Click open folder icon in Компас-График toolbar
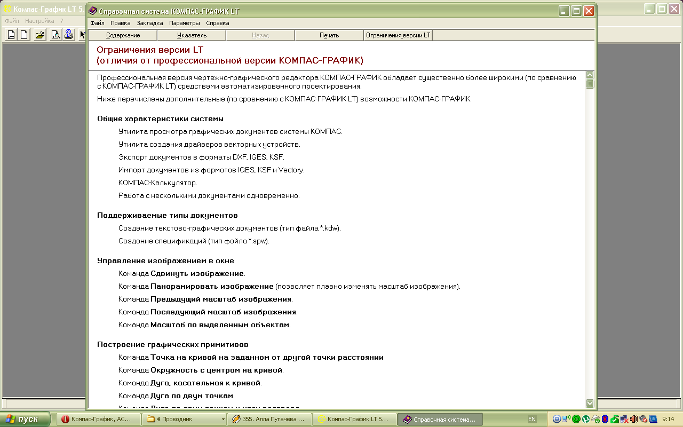The image size is (683, 427). [x=39, y=35]
